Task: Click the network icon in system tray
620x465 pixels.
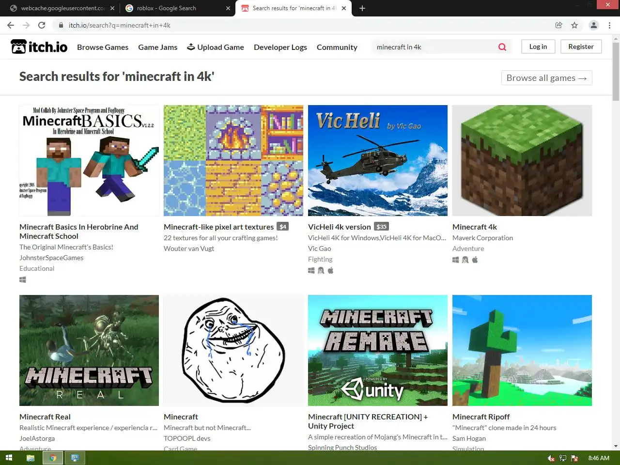Action: point(563,458)
